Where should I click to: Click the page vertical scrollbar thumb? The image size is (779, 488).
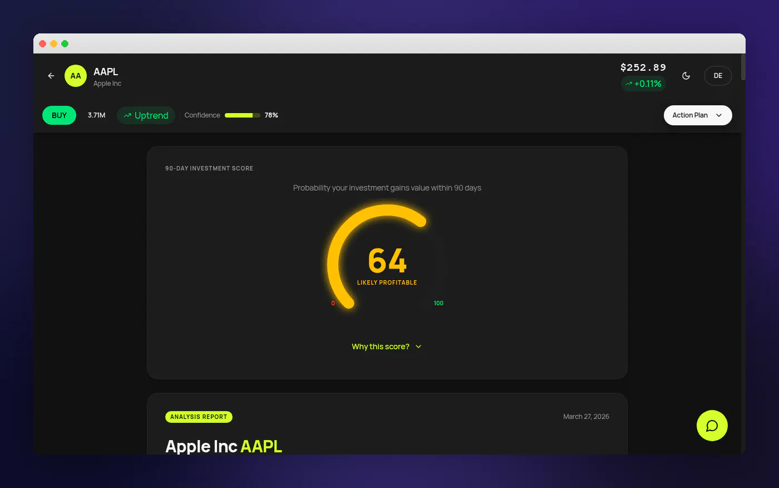743,67
